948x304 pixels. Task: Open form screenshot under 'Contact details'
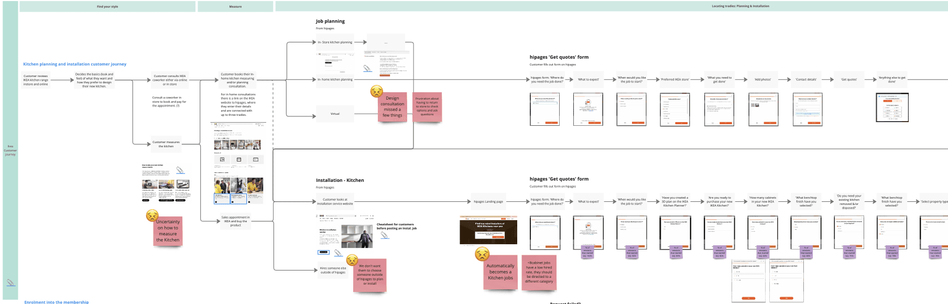pyautogui.click(x=807, y=109)
